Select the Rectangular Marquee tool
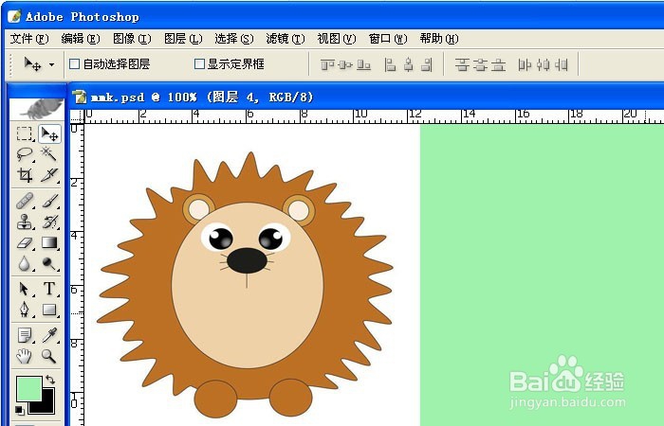Image resolution: width=664 pixels, height=426 pixels. point(25,134)
